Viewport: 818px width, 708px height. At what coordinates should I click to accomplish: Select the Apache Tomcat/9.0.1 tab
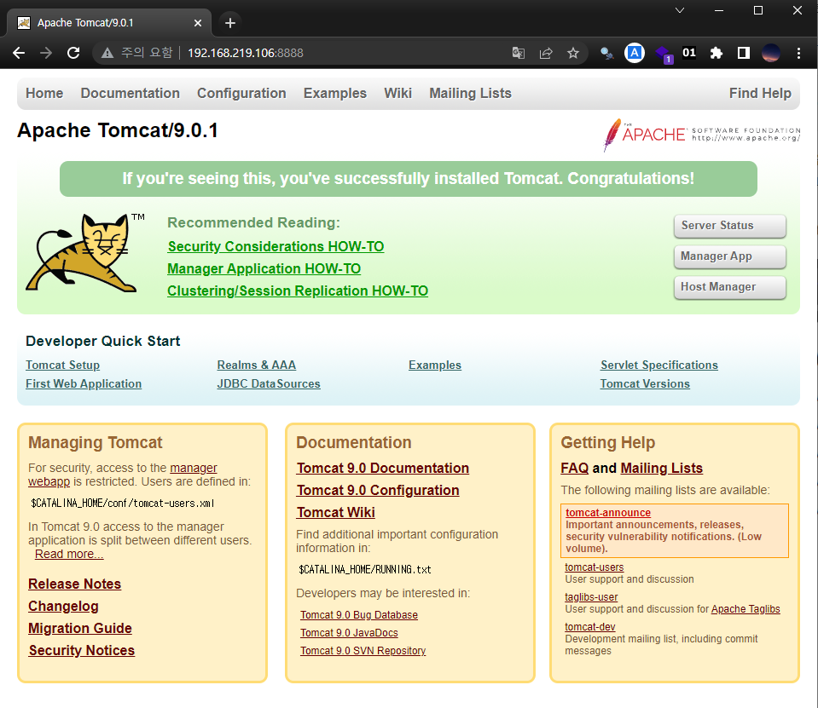[109, 23]
